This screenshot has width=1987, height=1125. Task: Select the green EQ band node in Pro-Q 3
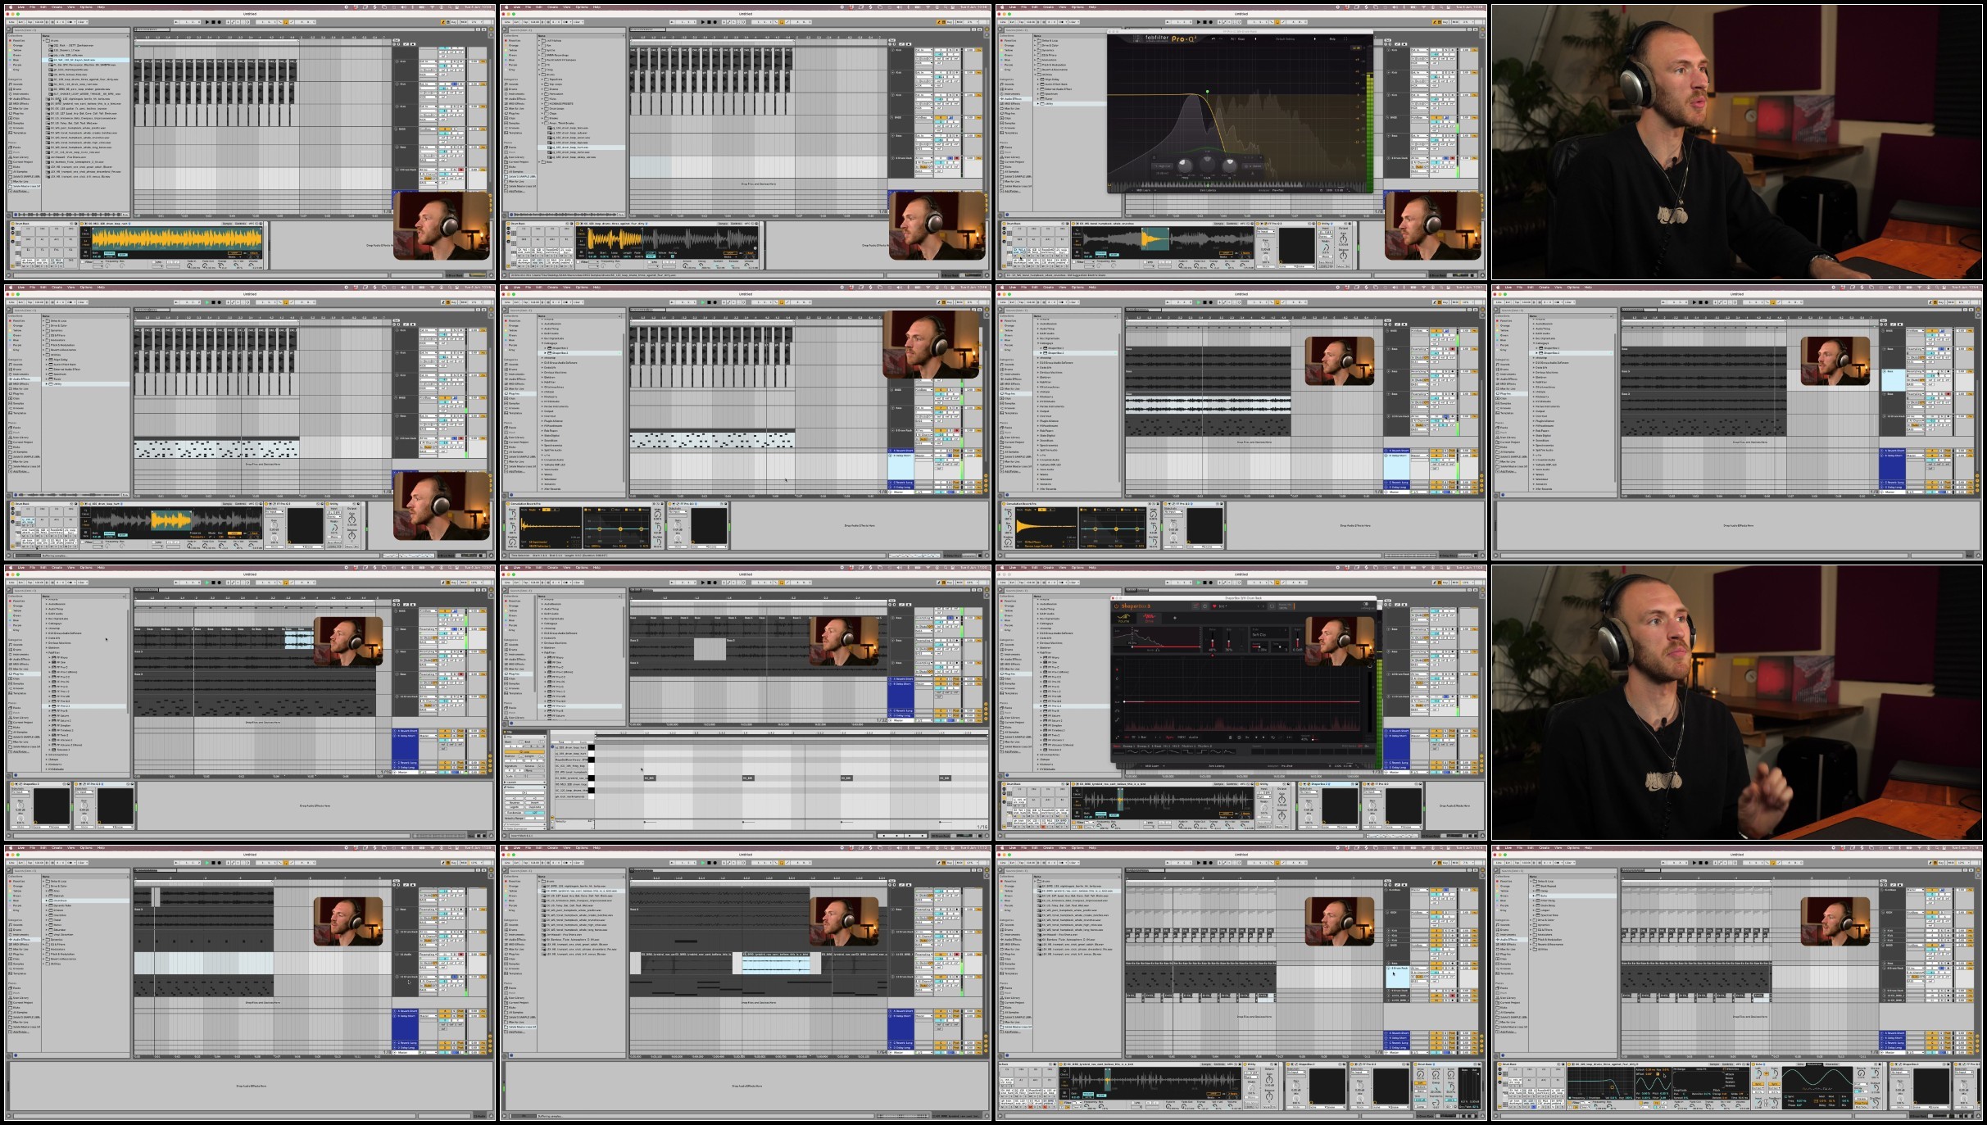[x=1207, y=92]
